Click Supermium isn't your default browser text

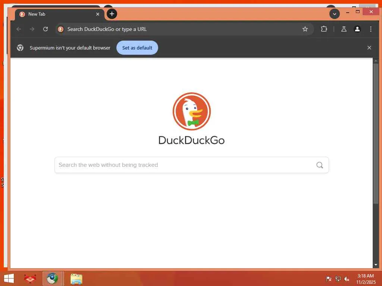click(70, 48)
